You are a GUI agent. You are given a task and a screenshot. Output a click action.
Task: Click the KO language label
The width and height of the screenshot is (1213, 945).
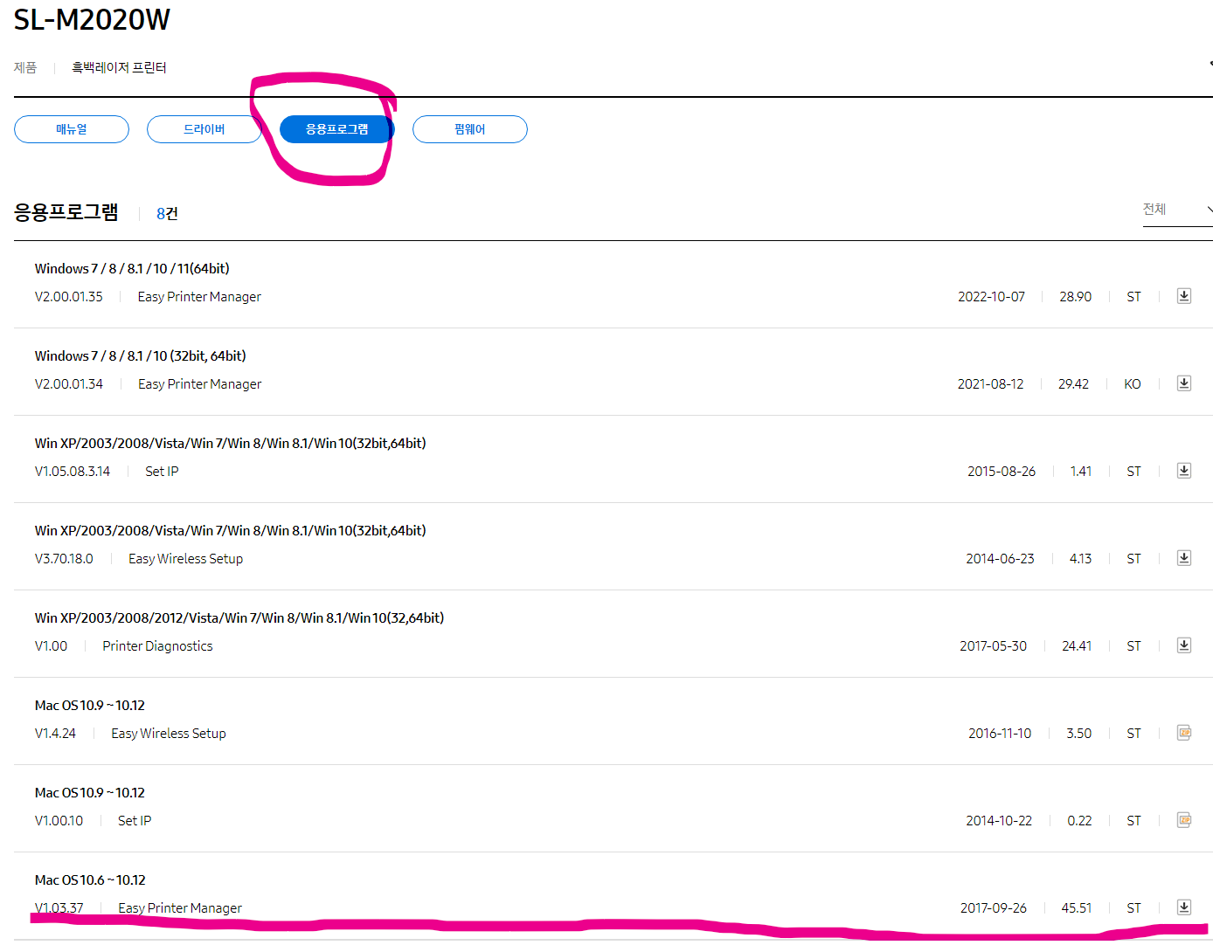[1133, 384]
